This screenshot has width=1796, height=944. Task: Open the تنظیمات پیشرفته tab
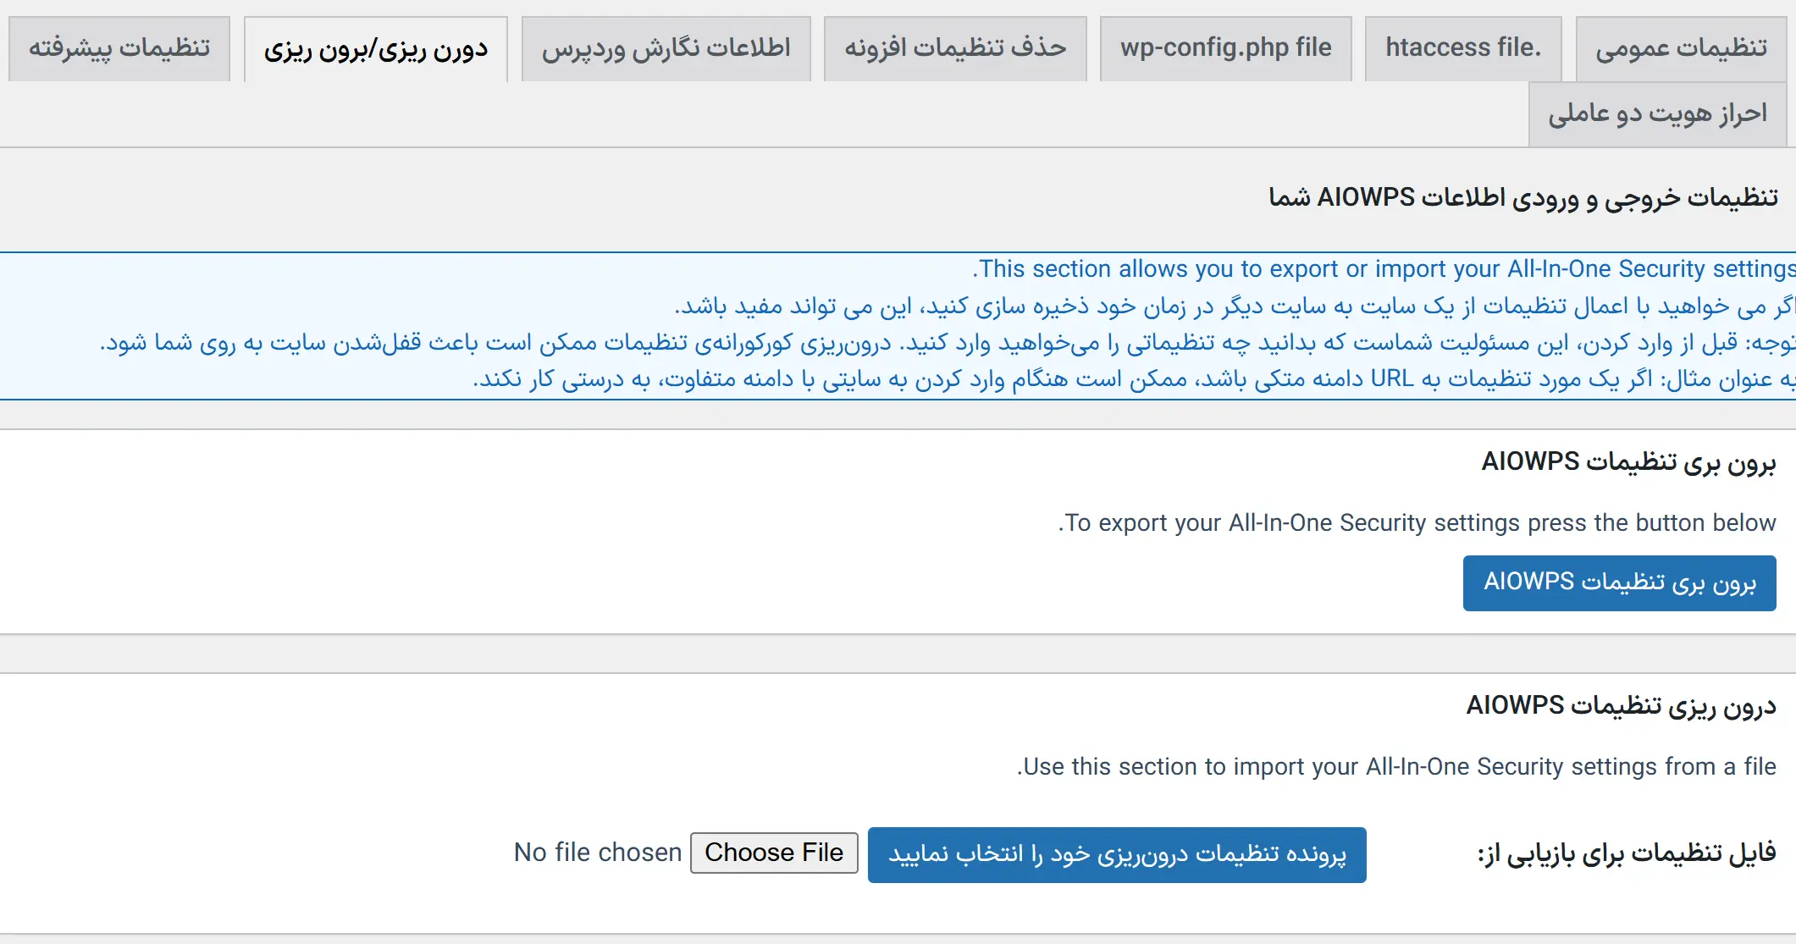point(119,48)
